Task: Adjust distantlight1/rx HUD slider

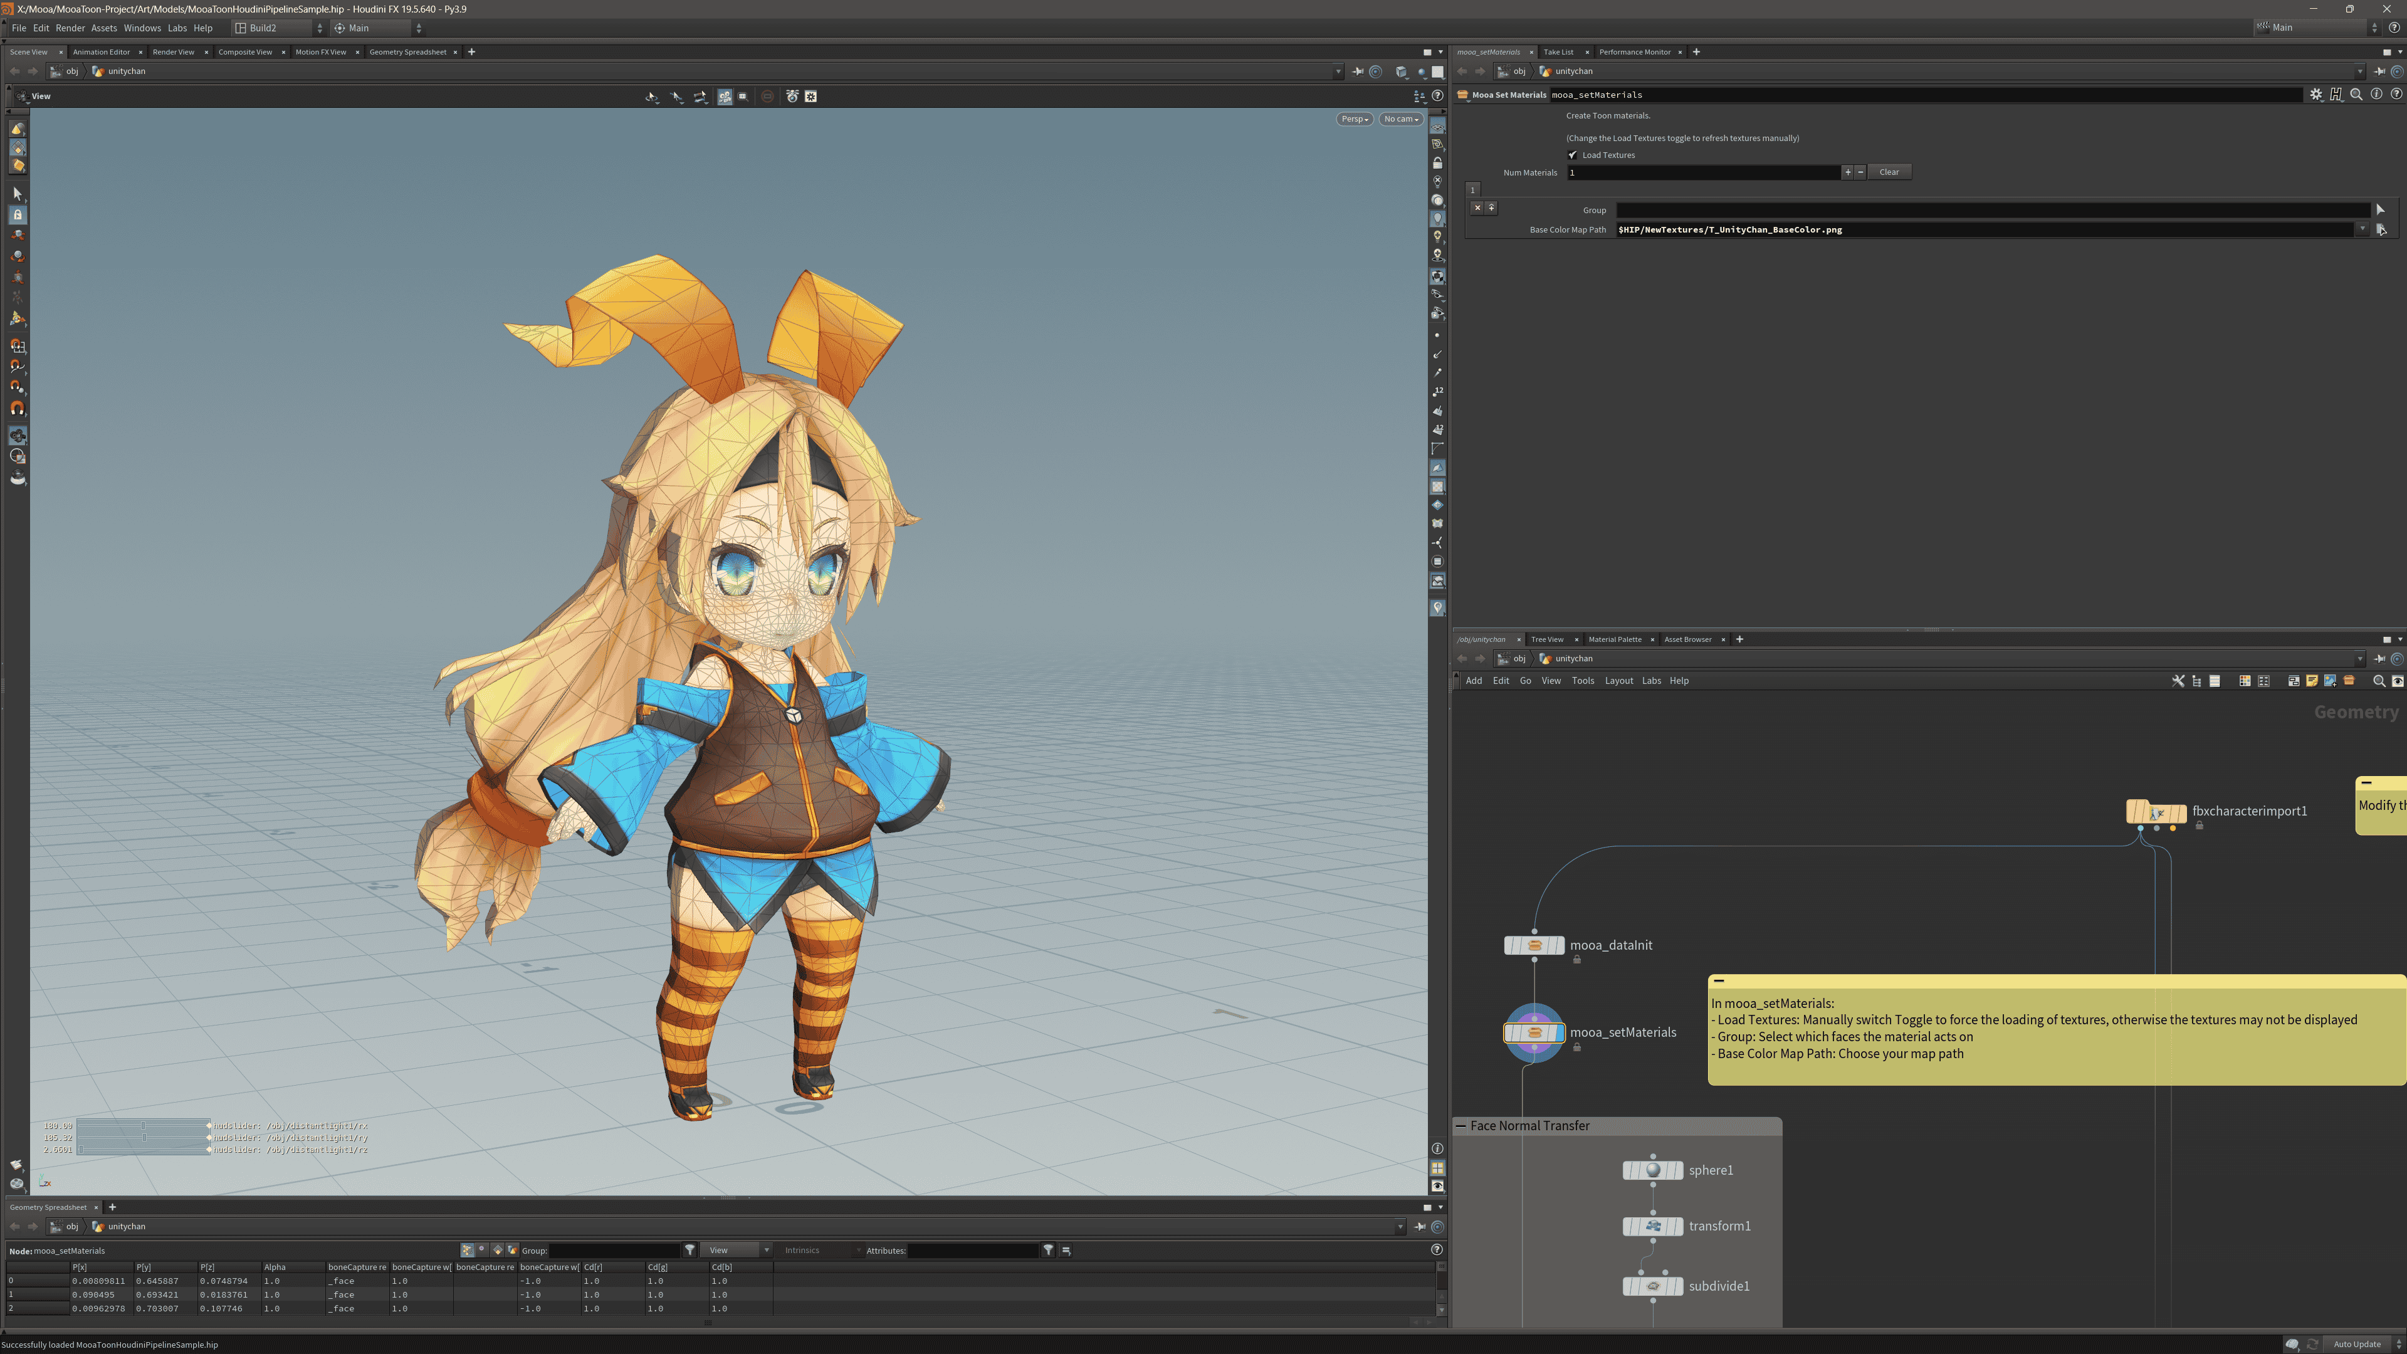Action: tap(144, 1125)
